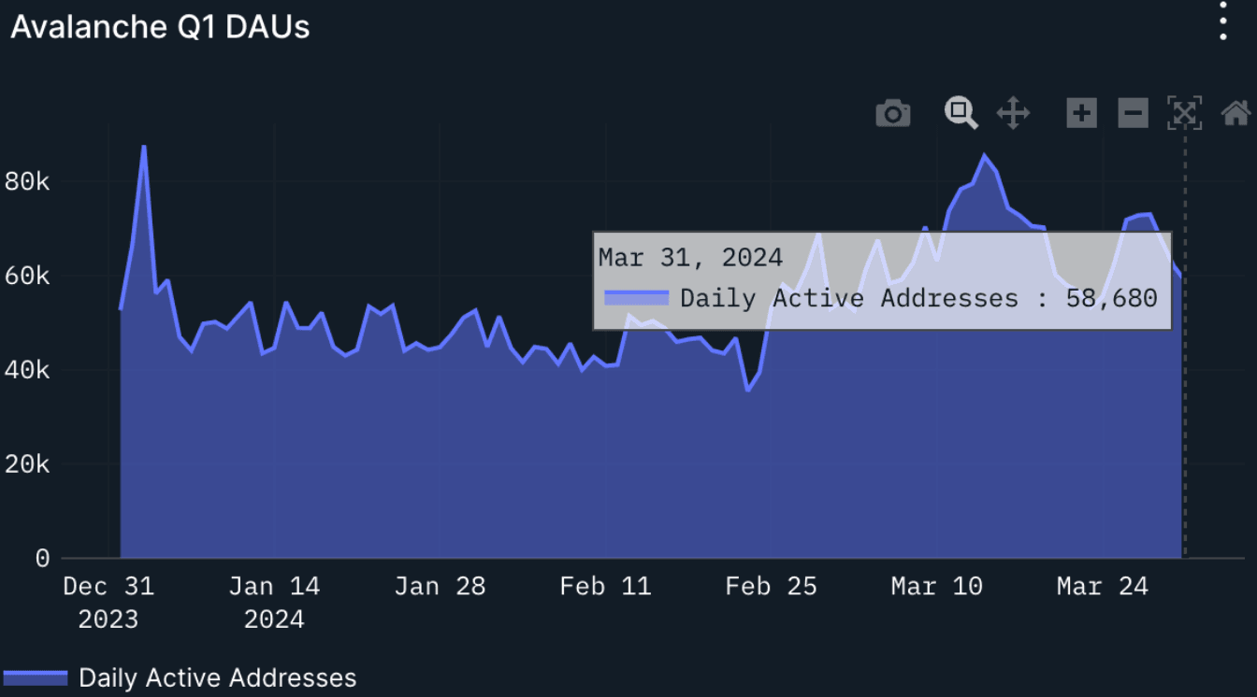Click the legend's blue line swatch
This screenshot has height=697, width=1257.
36,677
